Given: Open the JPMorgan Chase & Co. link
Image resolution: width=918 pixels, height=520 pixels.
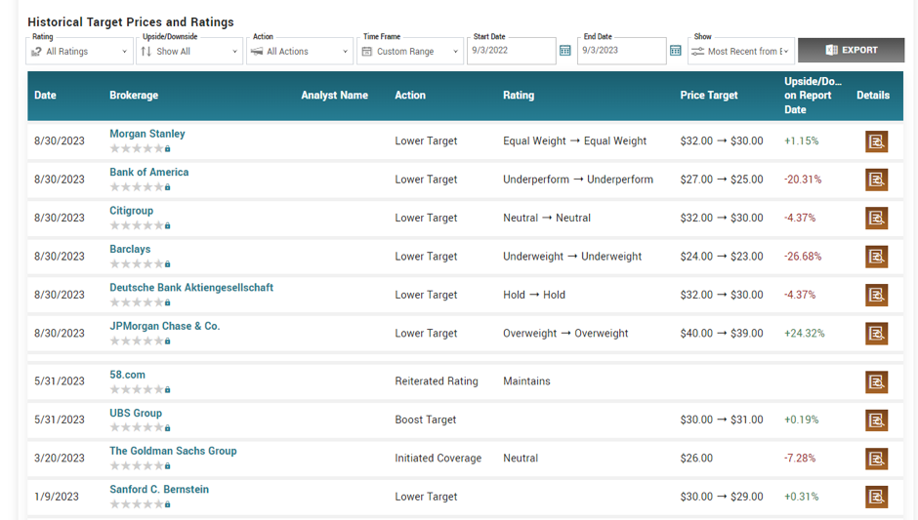Looking at the screenshot, I should [164, 326].
